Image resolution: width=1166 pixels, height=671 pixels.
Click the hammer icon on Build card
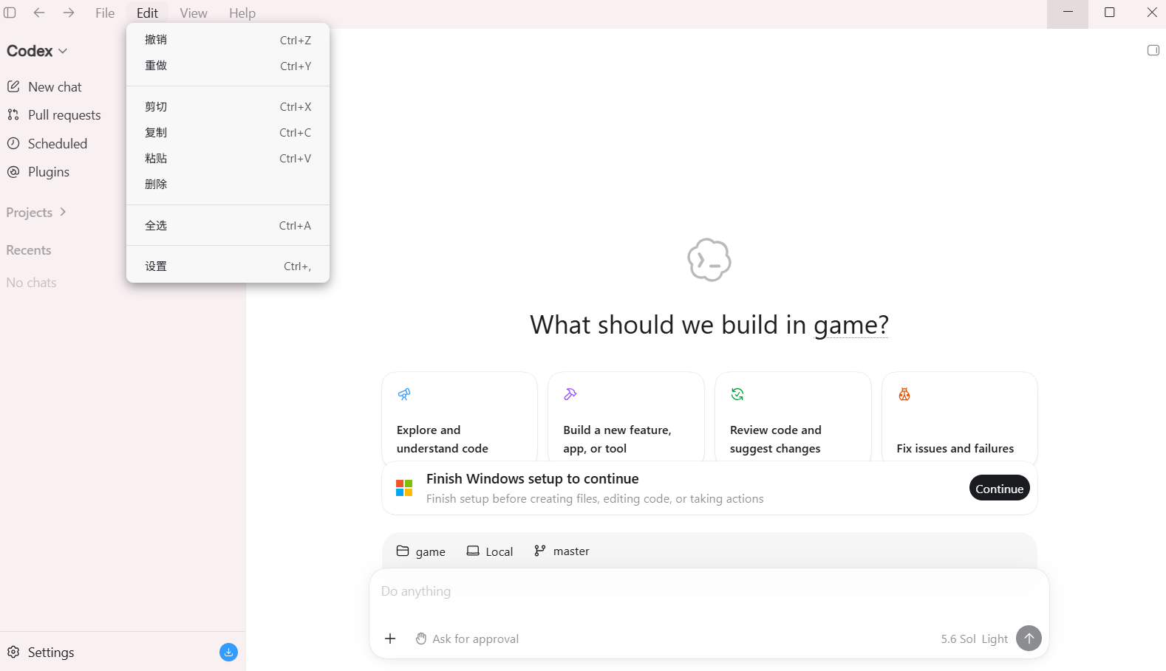coord(570,394)
